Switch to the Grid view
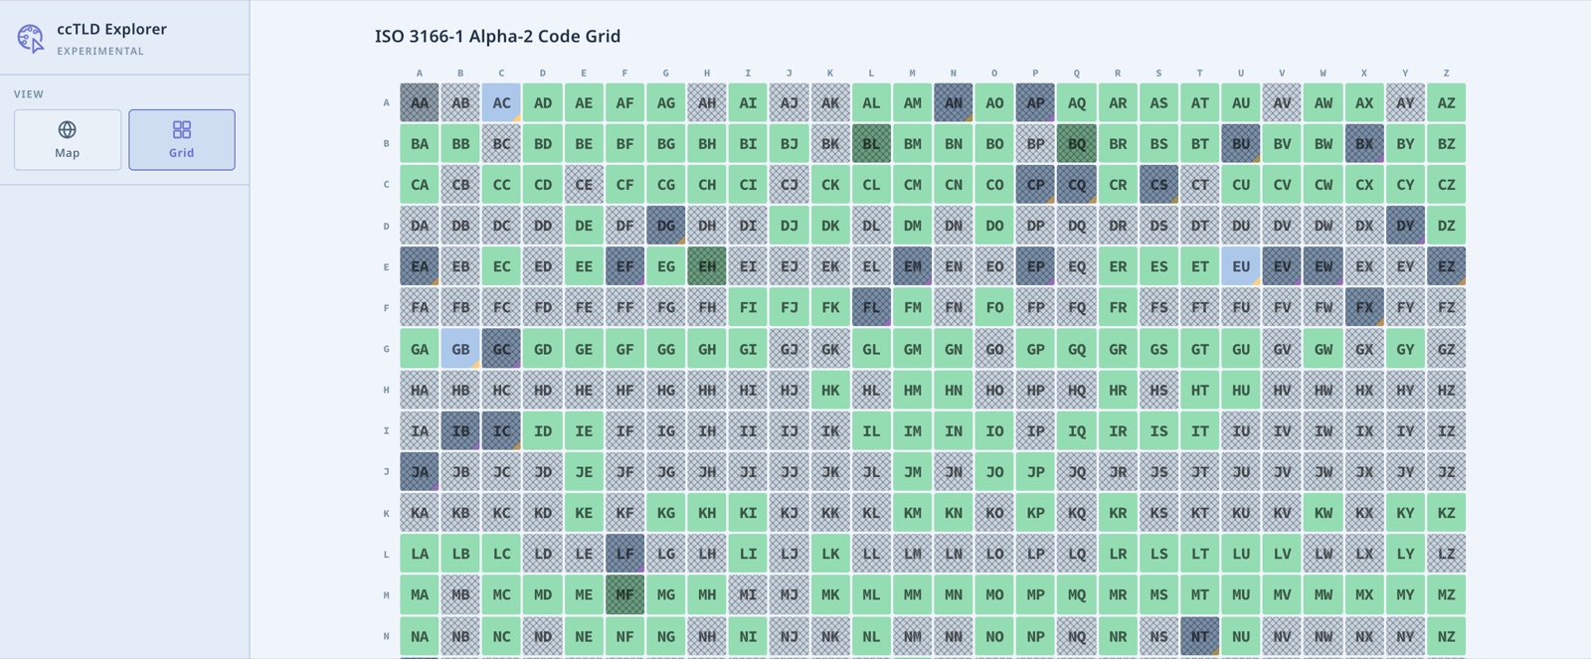The image size is (1591, 659). click(x=182, y=140)
